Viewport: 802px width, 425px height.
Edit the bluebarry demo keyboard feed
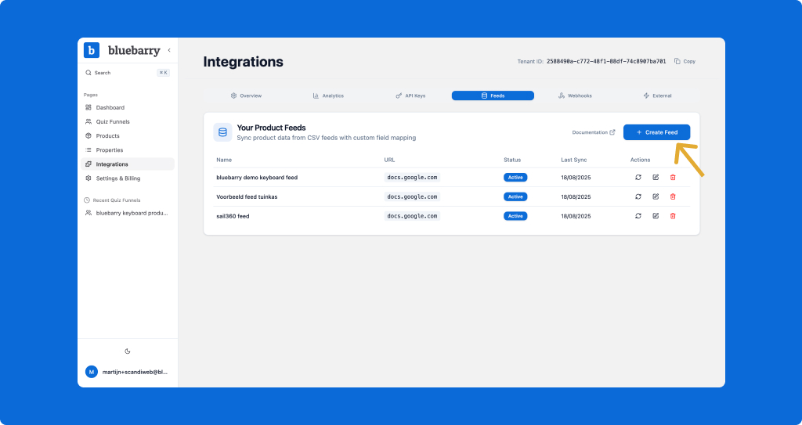point(656,177)
